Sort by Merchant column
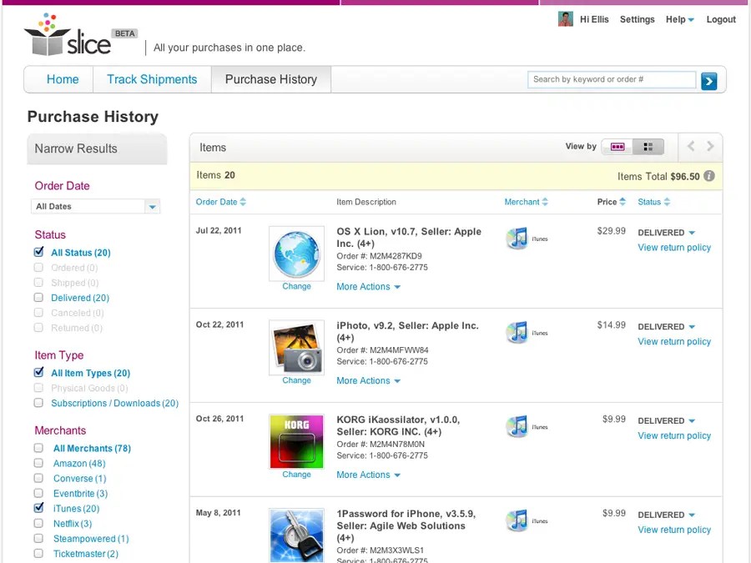Image resolution: width=751 pixels, height=563 pixels. tap(526, 202)
